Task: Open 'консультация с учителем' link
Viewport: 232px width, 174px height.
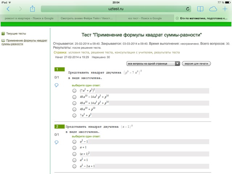Action: coord(134,52)
